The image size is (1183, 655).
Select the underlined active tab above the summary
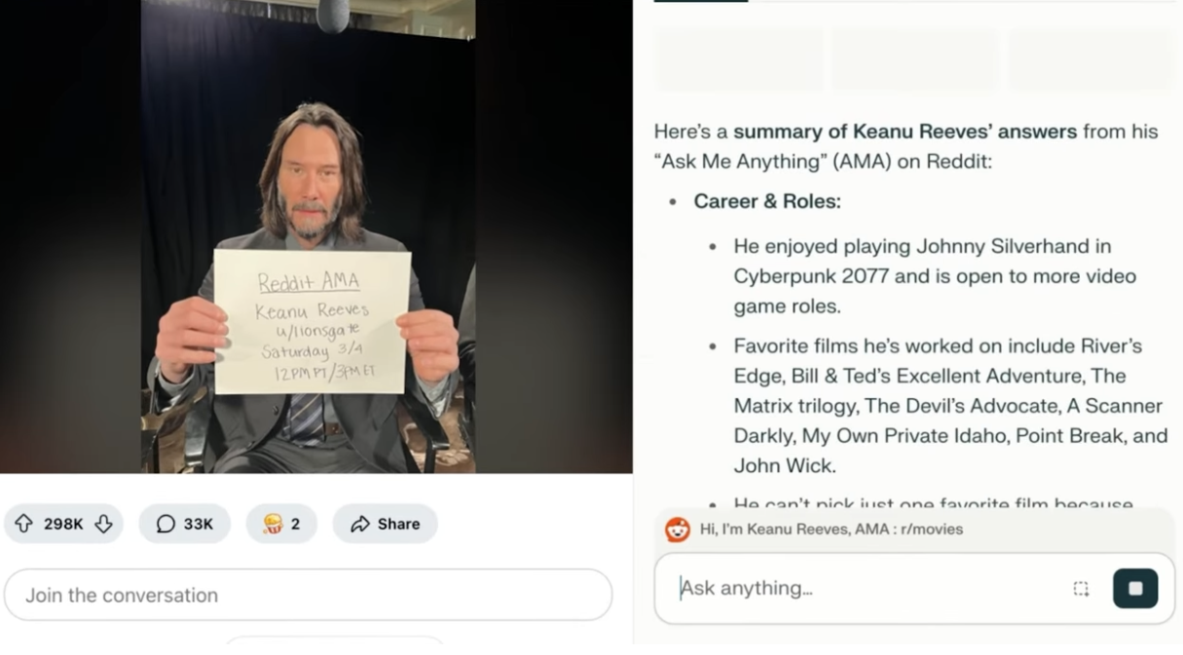700,1
